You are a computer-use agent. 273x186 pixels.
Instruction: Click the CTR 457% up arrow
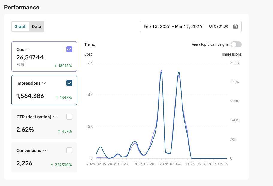(x=59, y=131)
